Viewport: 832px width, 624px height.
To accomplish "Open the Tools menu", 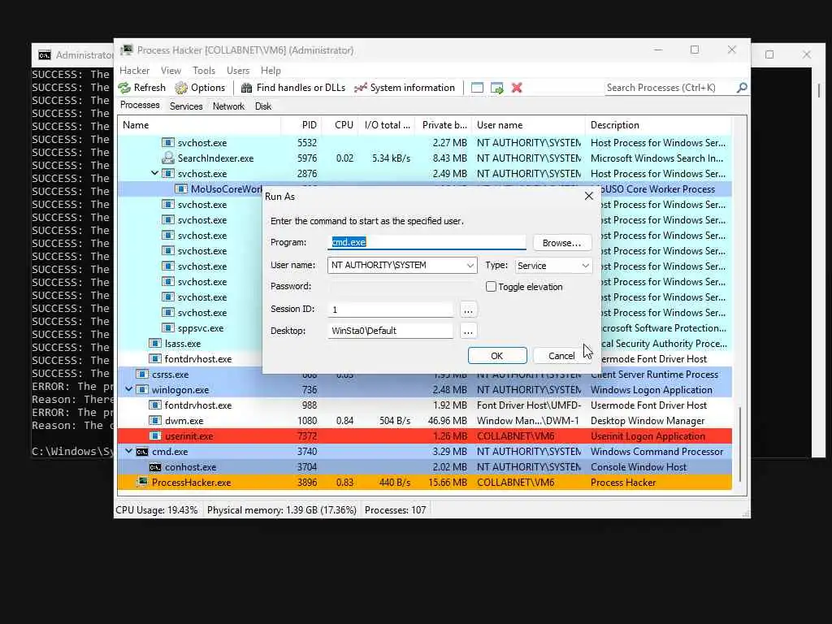I will coord(204,71).
